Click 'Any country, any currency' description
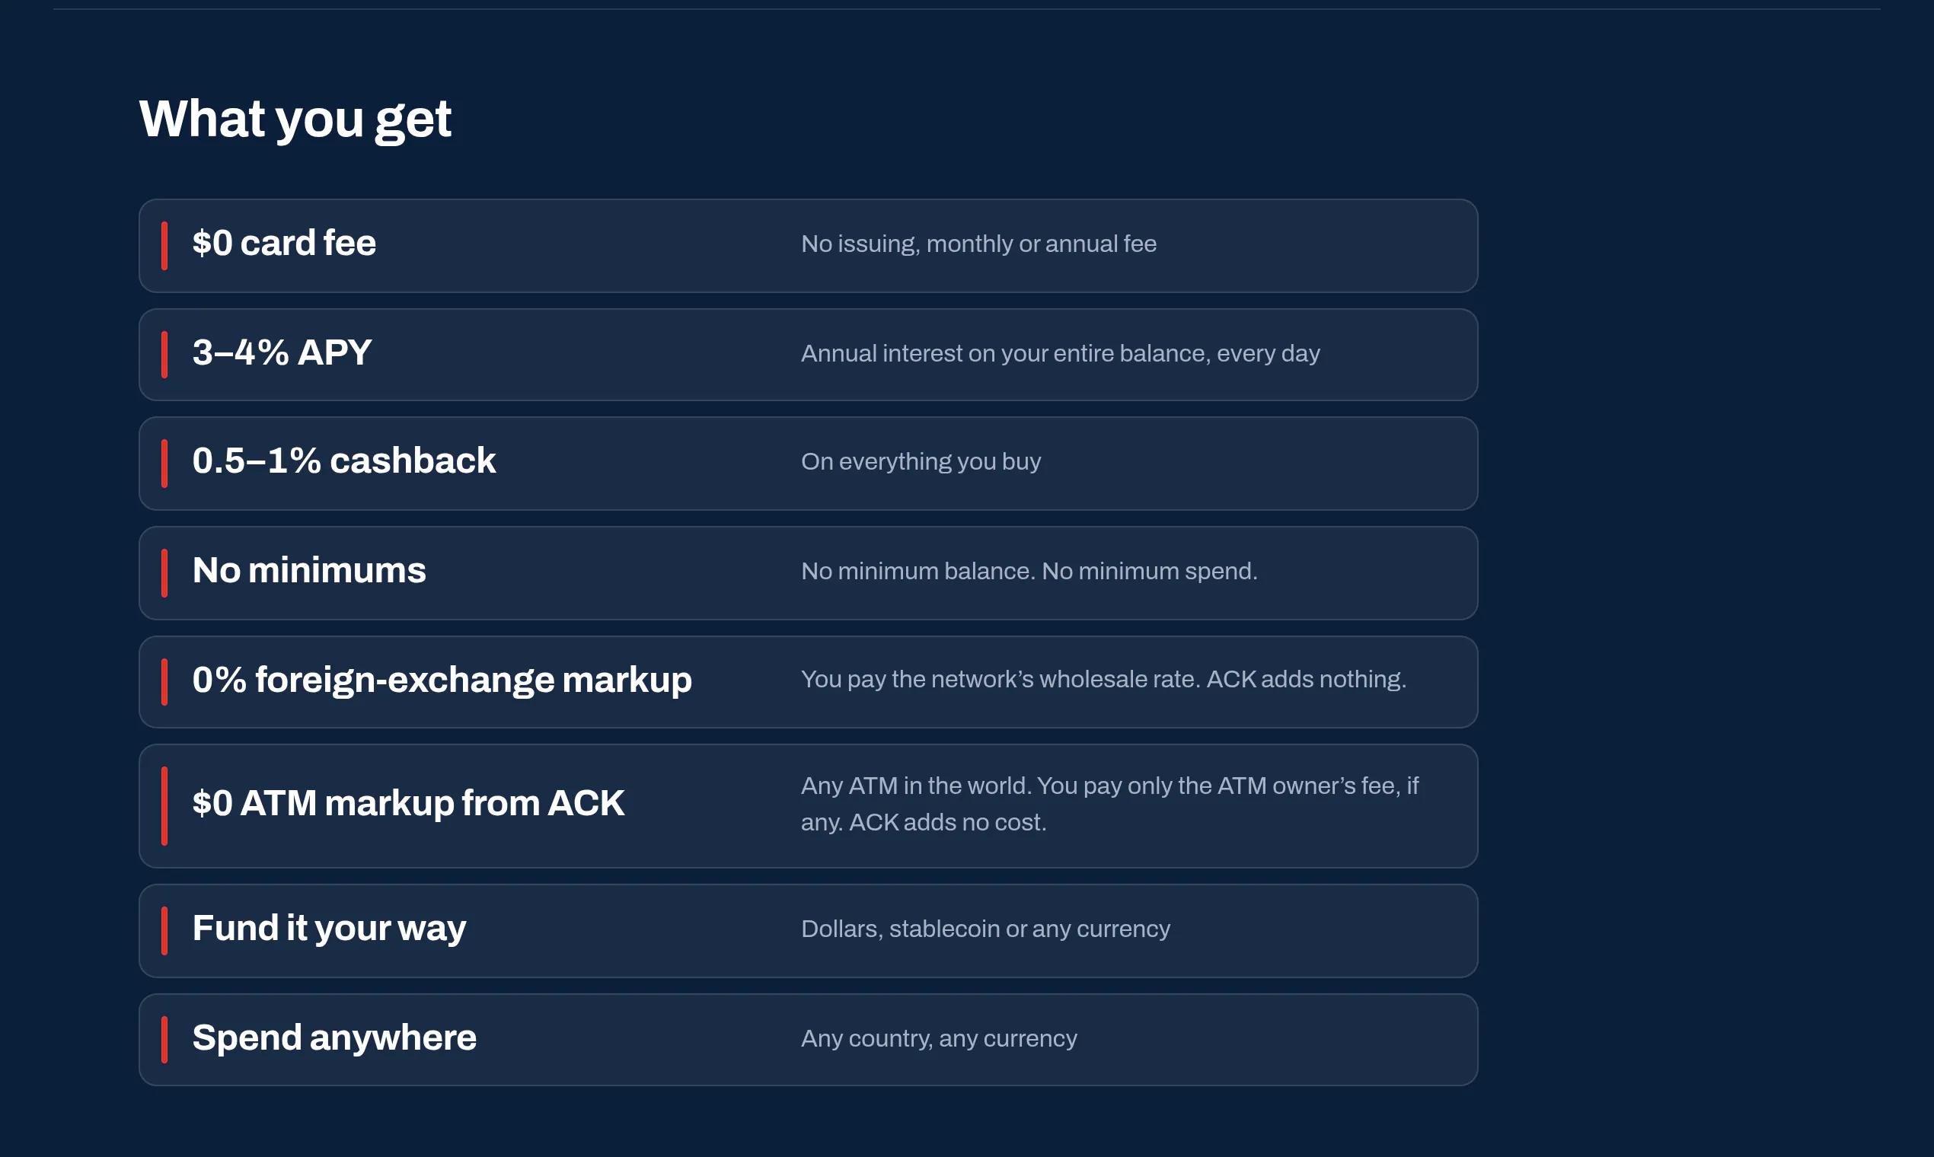The width and height of the screenshot is (1934, 1157). click(939, 1038)
